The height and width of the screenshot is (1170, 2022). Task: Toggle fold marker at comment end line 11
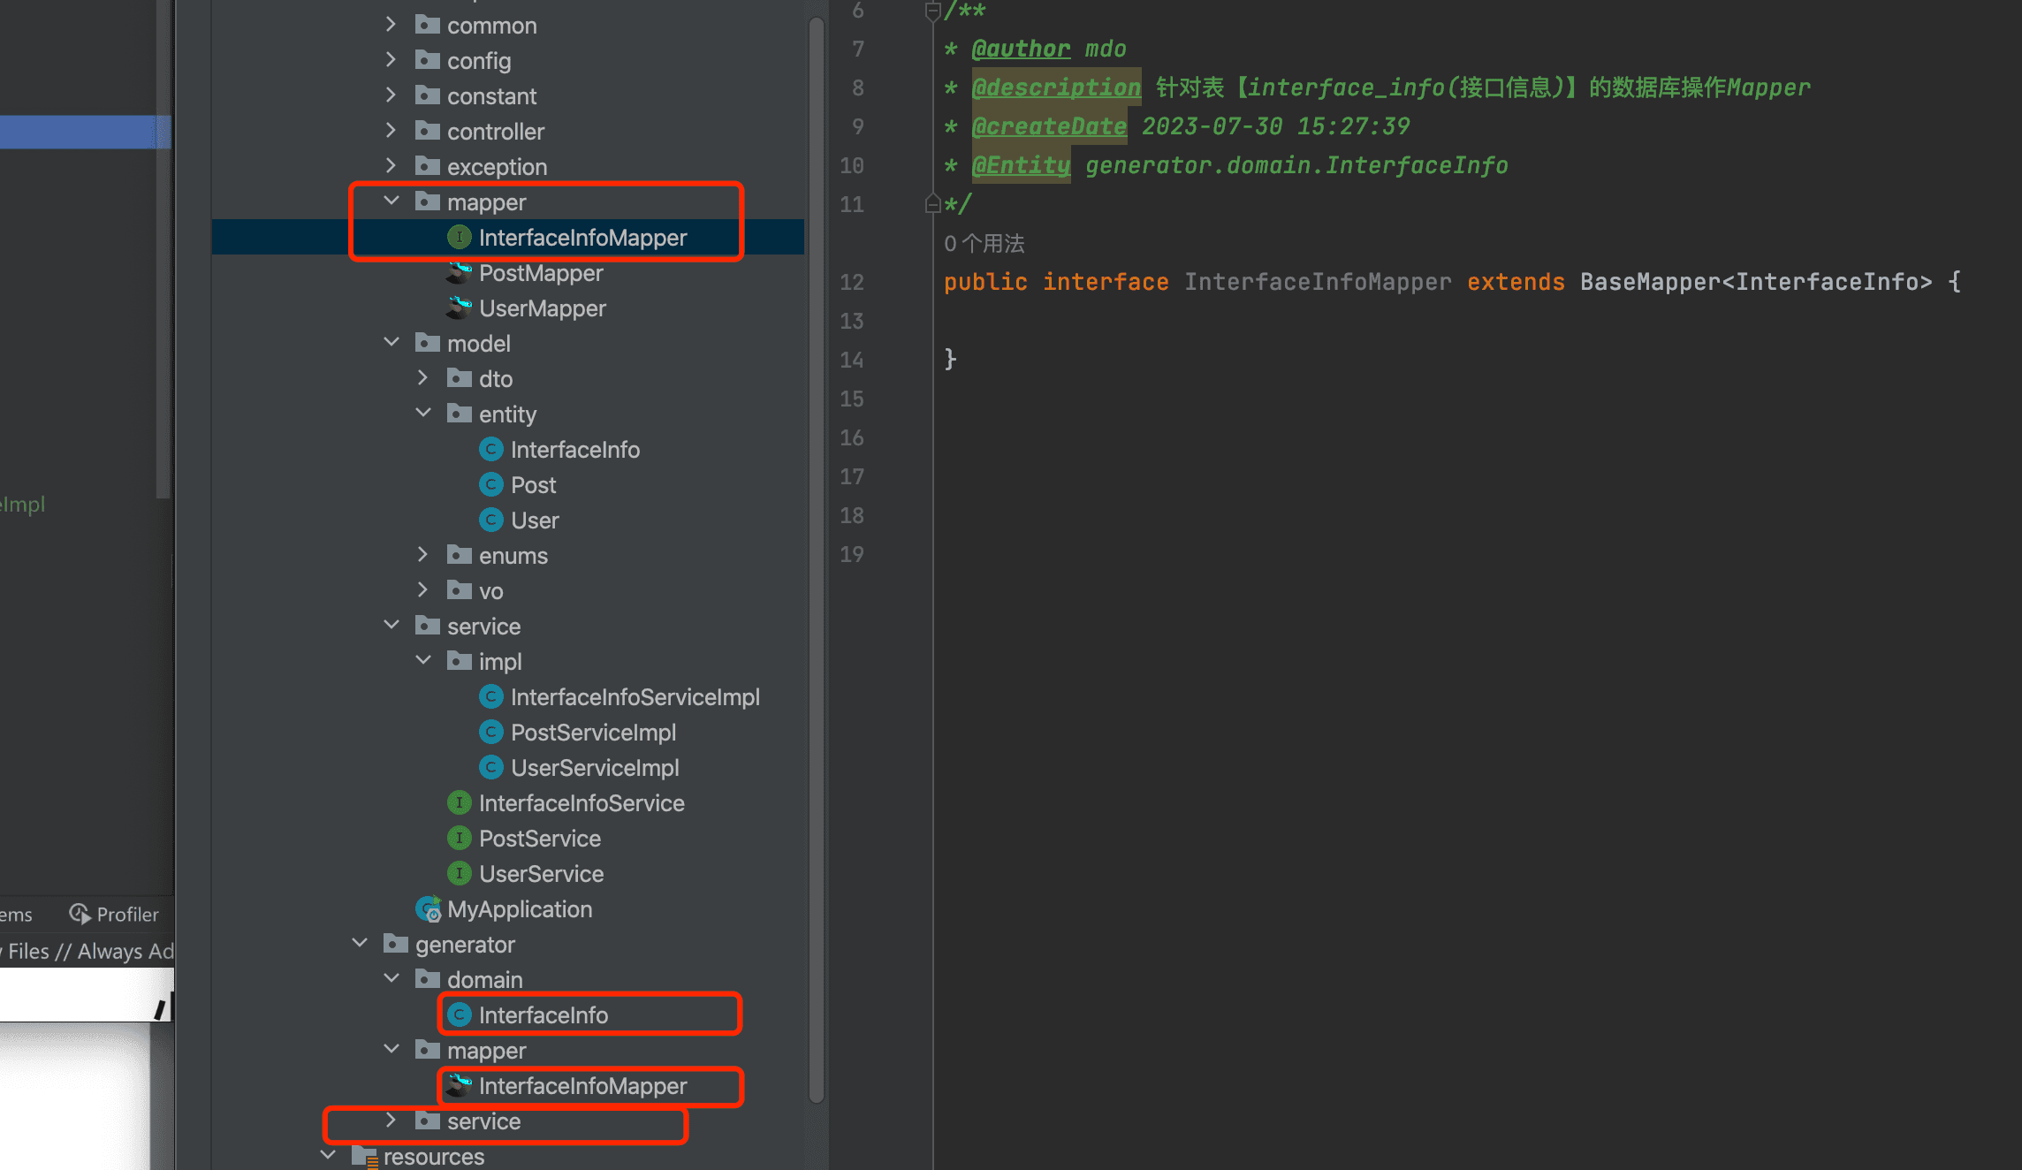[931, 204]
